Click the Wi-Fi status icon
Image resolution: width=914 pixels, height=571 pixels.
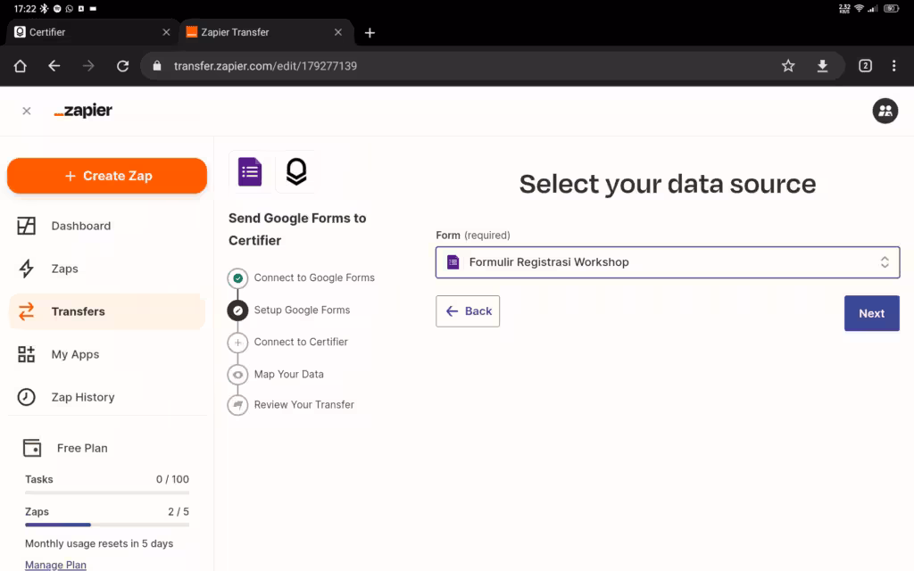(x=860, y=8)
